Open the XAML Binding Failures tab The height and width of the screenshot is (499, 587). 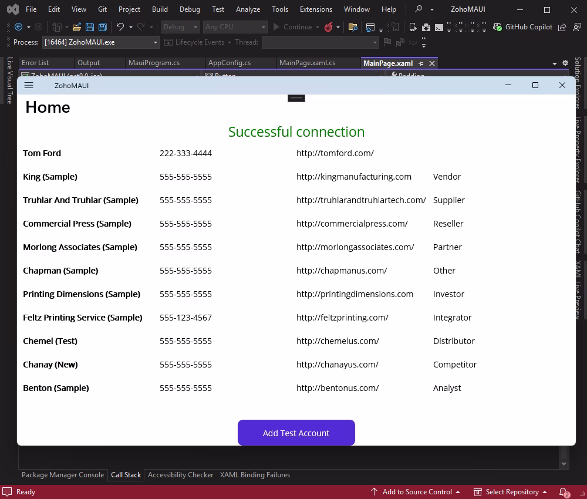255,475
